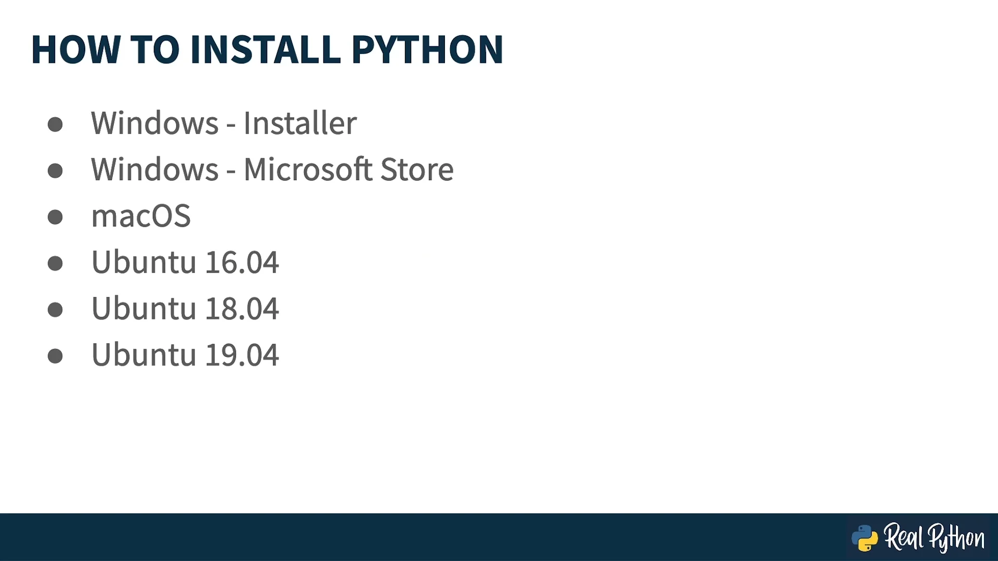The height and width of the screenshot is (561, 998).
Task: Click the bullet dot beside macOS
Action: [x=55, y=217]
